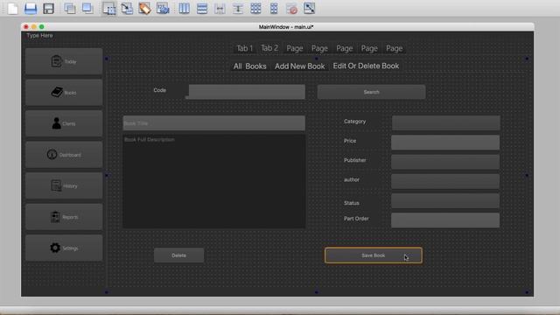Select the Price label
The height and width of the screenshot is (315, 560).
(x=350, y=141)
